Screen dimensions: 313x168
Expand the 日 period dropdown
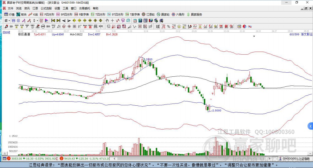point(9,20)
